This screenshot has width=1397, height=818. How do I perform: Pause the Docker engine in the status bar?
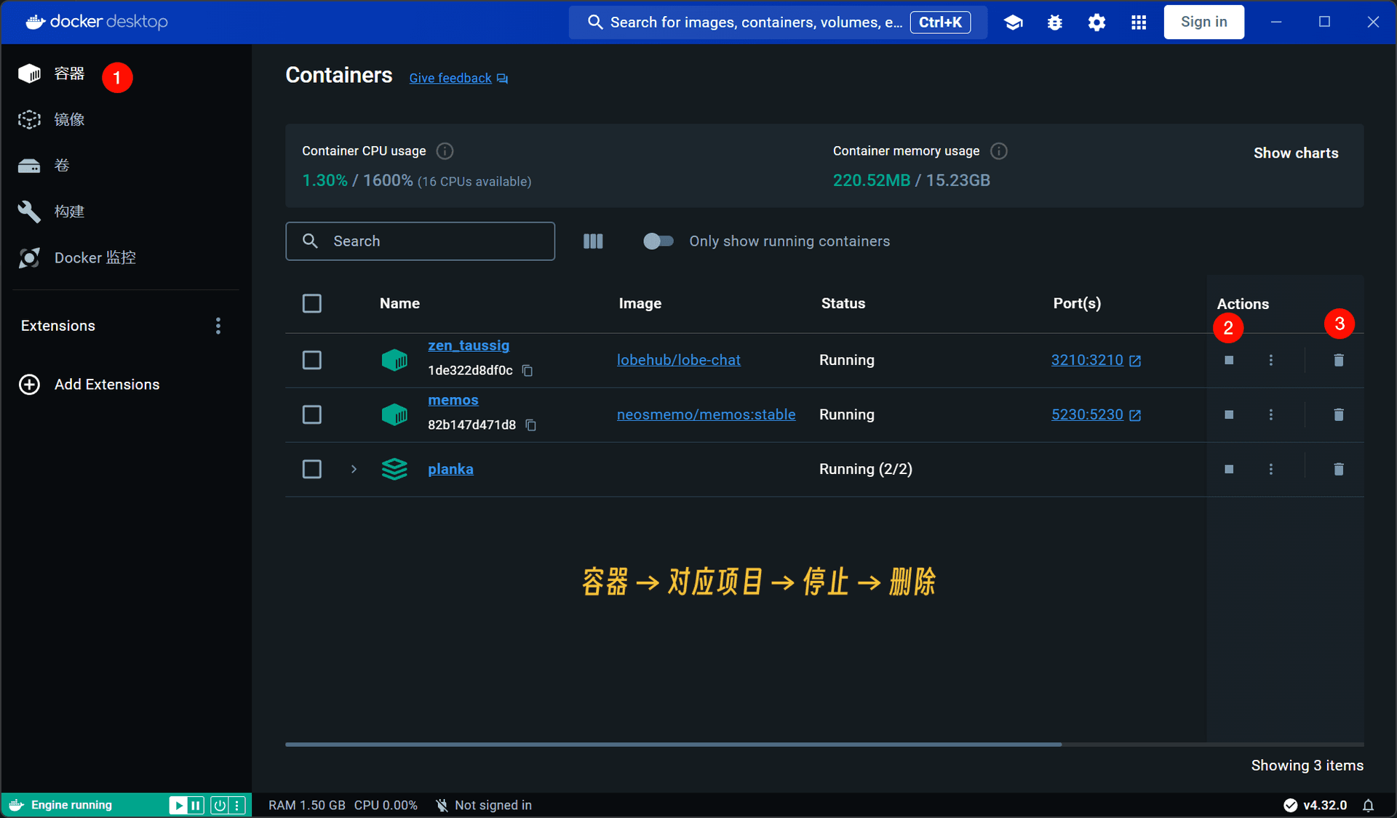pos(196,805)
